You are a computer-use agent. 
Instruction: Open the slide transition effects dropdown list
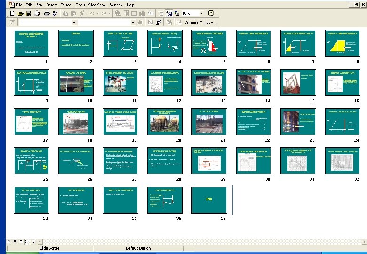[74, 23]
